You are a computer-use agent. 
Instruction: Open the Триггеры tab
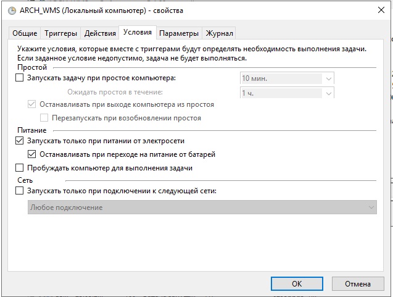pos(61,33)
